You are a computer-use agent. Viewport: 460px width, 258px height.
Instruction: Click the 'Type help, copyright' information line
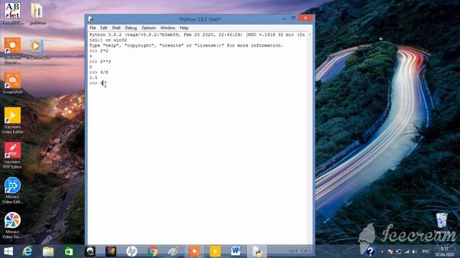point(186,46)
